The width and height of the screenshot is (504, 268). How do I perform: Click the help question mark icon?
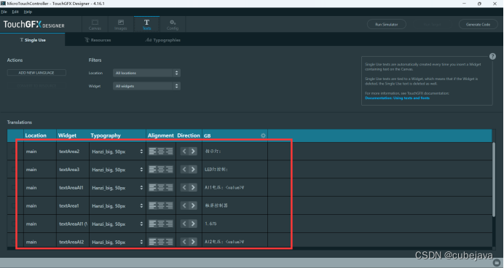[492, 56]
